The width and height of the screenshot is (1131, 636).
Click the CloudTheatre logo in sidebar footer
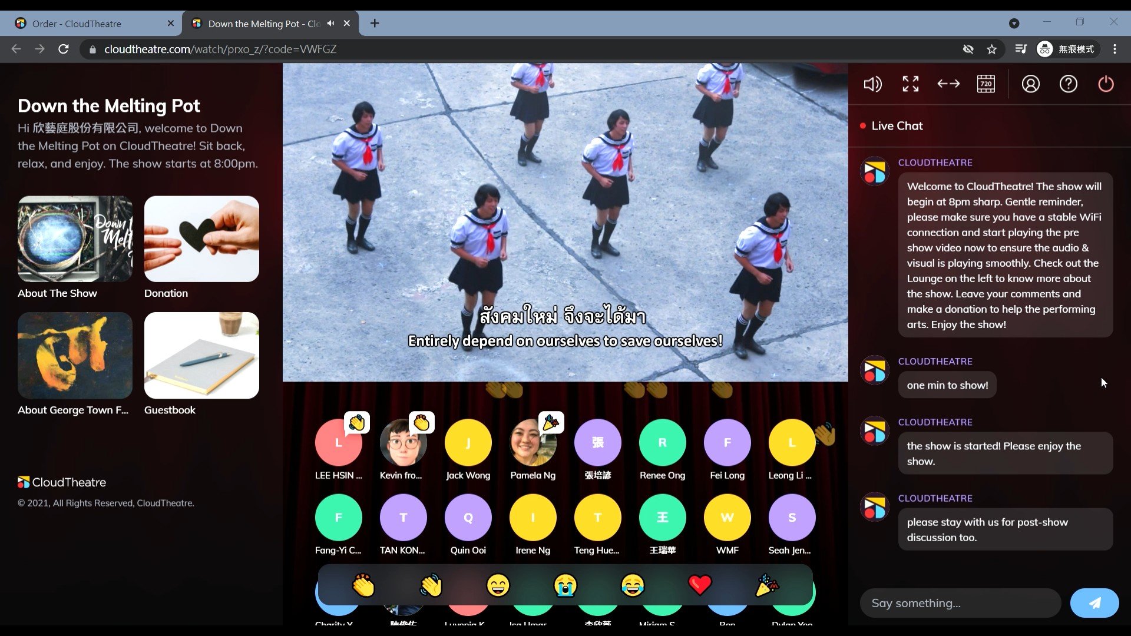[62, 482]
